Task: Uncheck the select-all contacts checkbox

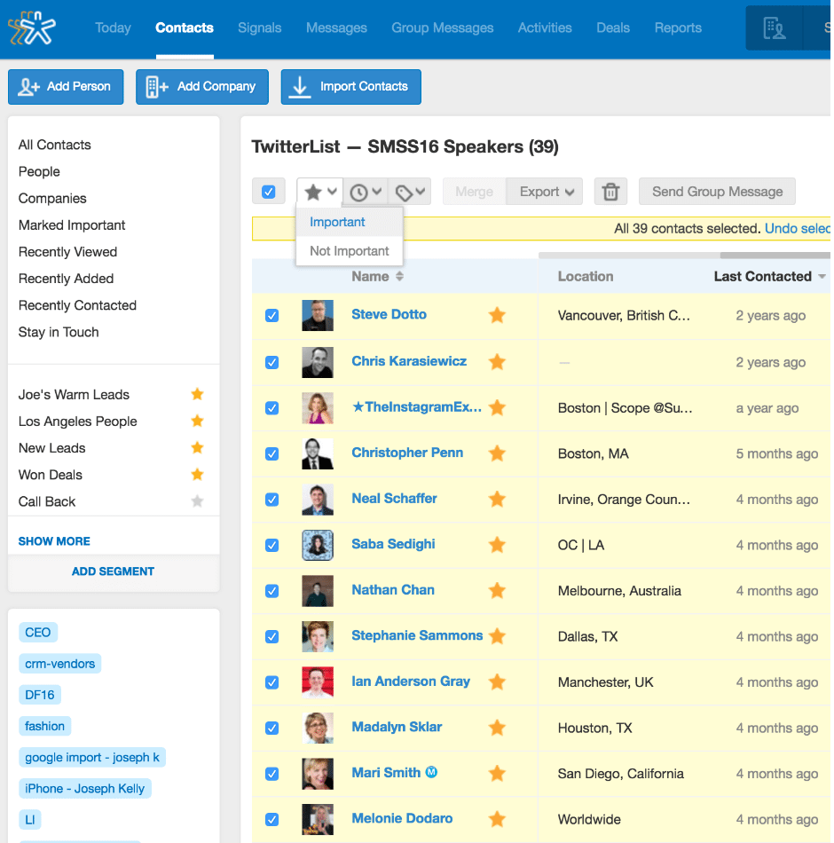Action: point(269,192)
